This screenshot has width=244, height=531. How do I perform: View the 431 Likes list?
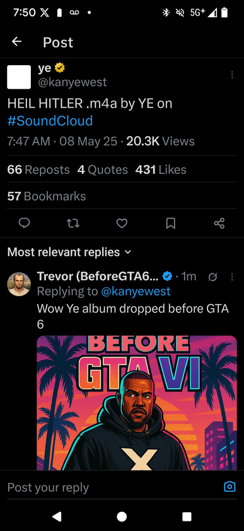161,170
